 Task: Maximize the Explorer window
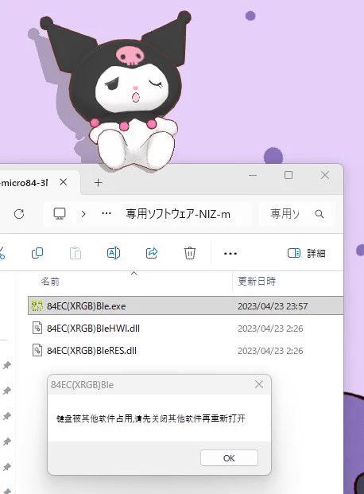(x=288, y=175)
